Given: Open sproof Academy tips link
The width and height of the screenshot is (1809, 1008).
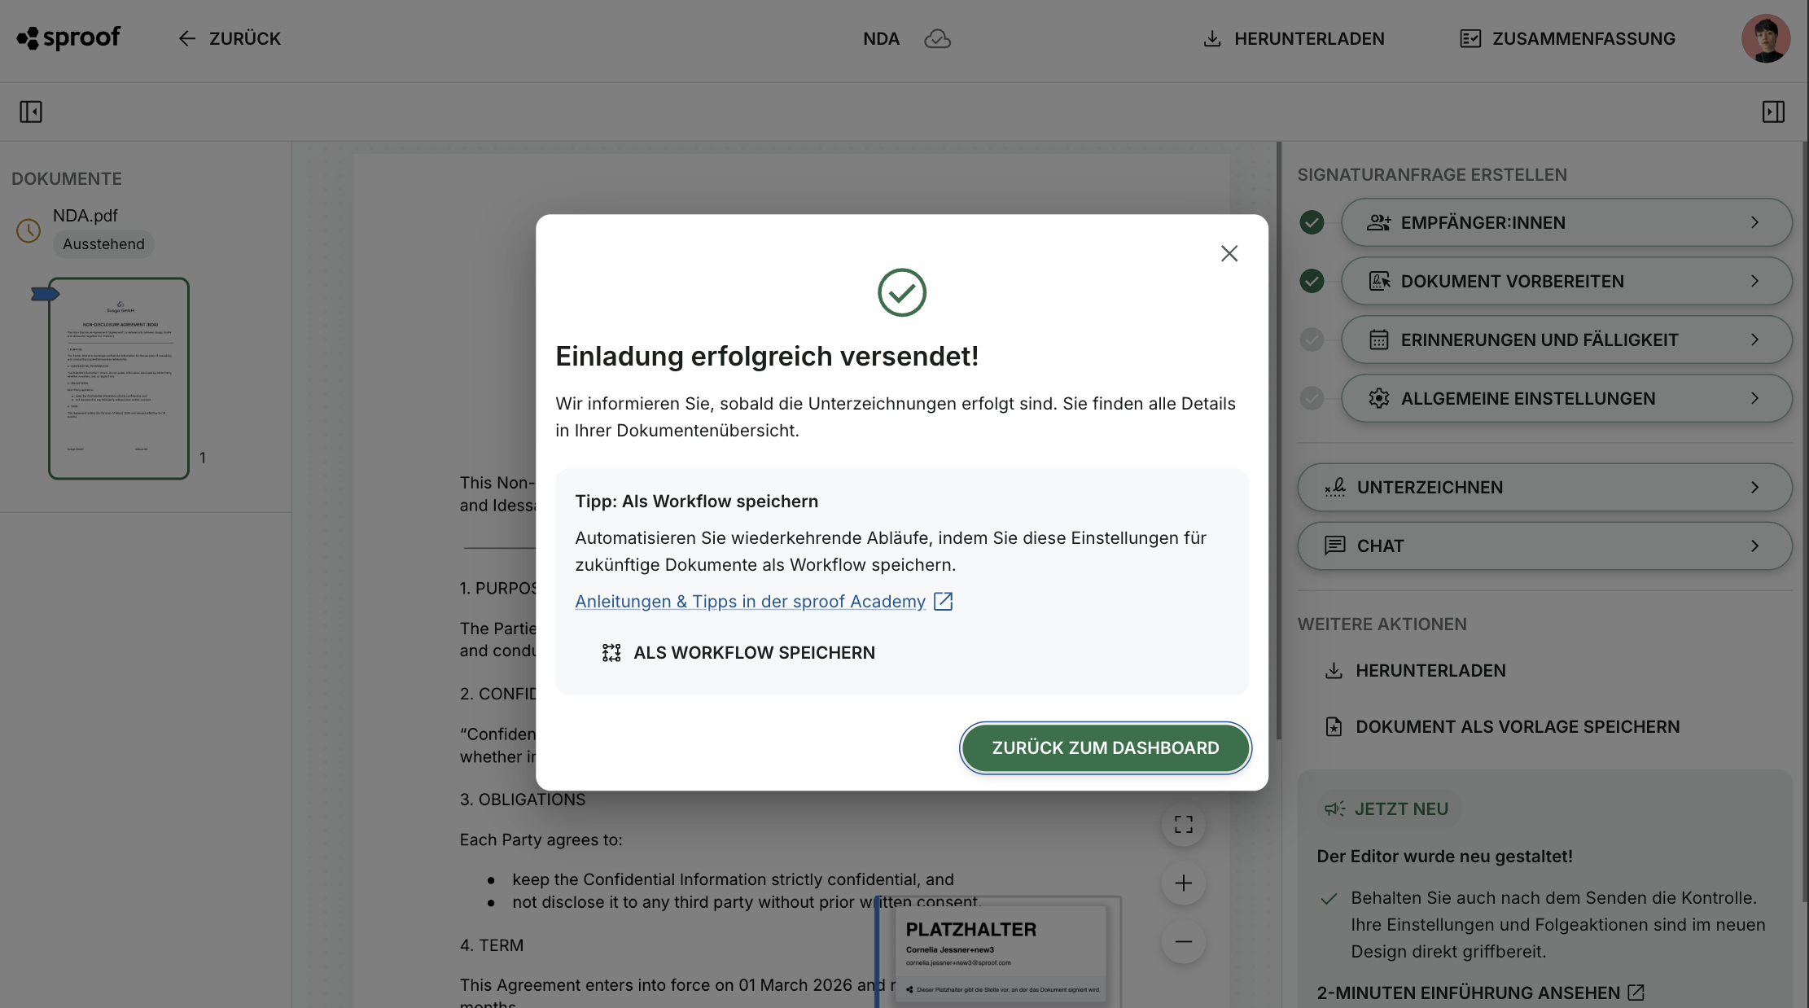Looking at the screenshot, I should tap(750, 601).
